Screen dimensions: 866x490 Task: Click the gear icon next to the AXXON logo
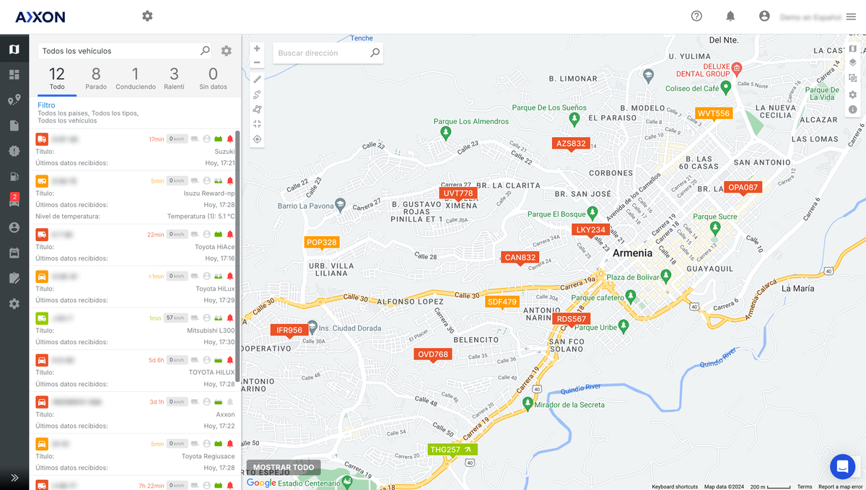point(147,16)
